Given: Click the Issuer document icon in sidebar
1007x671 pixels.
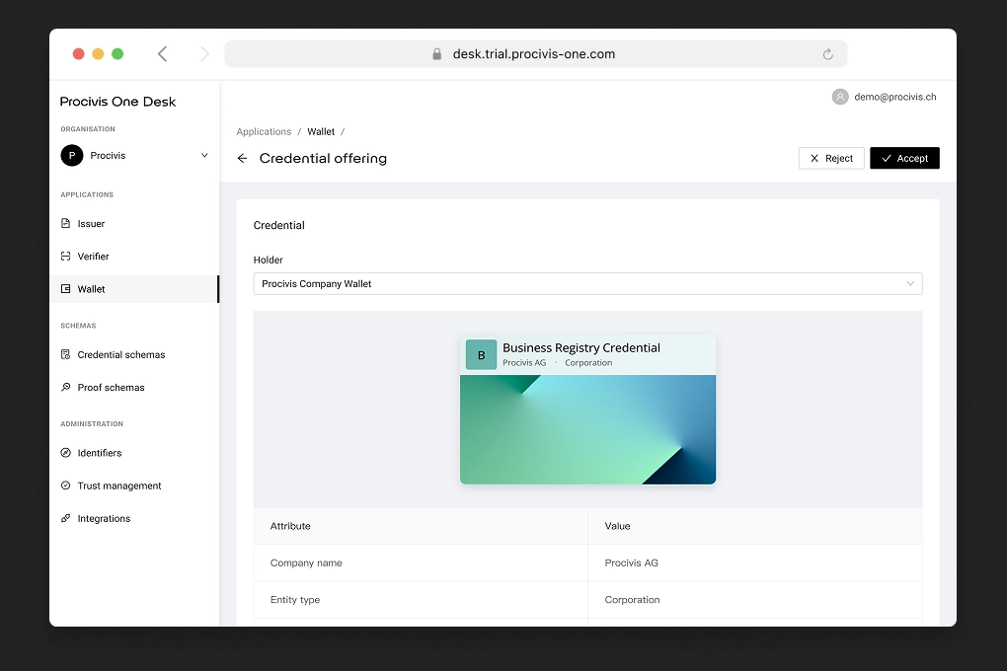Looking at the screenshot, I should pyautogui.click(x=65, y=223).
